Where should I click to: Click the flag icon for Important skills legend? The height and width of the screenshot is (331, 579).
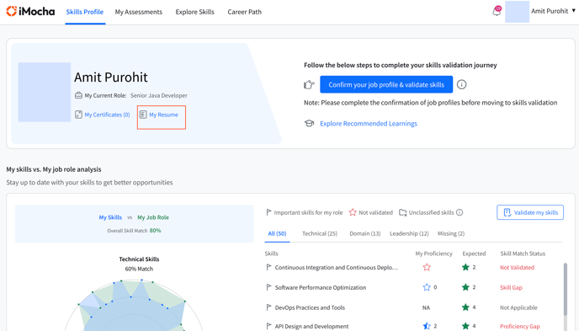click(268, 212)
